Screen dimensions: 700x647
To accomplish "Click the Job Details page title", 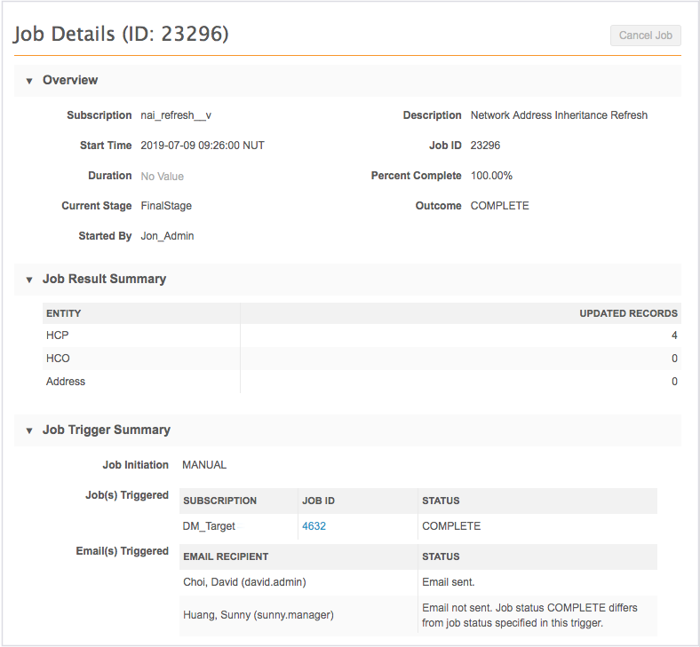I will pyautogui.click(x=121, y=35).
